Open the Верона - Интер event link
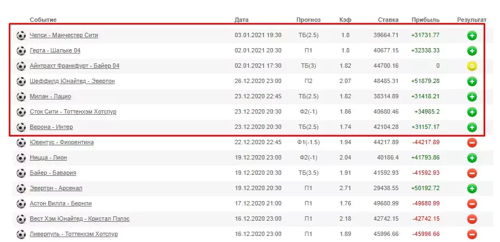Viewport: 500px width, 242px height. pyautogui.click(x=51, y=127)
